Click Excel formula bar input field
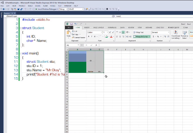This screenshot has width=193, height=133. (146, 45)
